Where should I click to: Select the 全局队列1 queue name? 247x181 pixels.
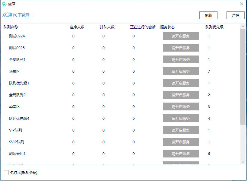17,60
